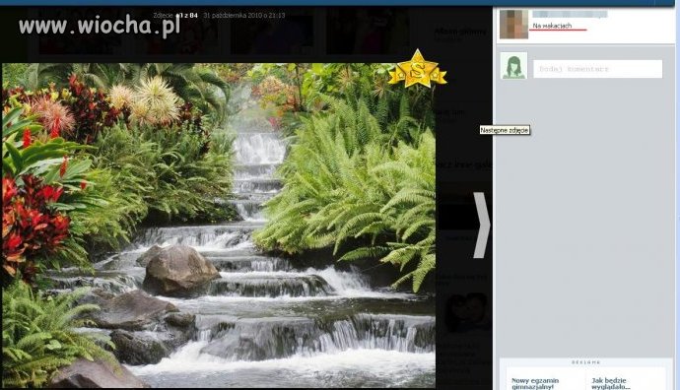Go to next photo with the large arrow
Image resolution: width=680 pixels, height=390 pixels.
coord(481,226)
